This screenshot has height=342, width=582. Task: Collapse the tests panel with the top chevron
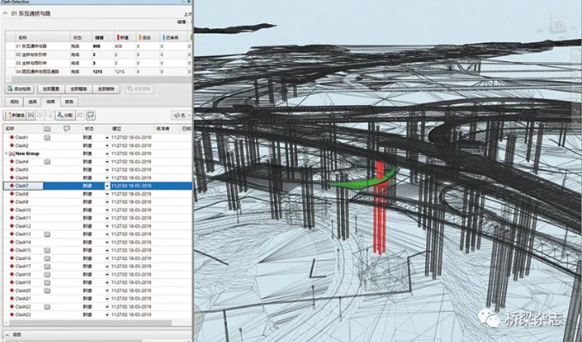click(5, 14)
